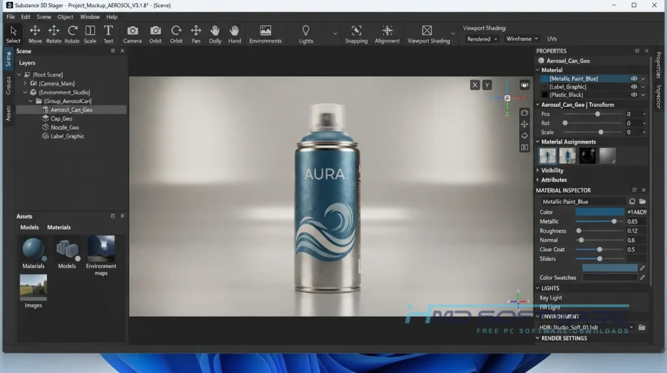
Task: Open the Materials asset category
Action: [33, 252]
